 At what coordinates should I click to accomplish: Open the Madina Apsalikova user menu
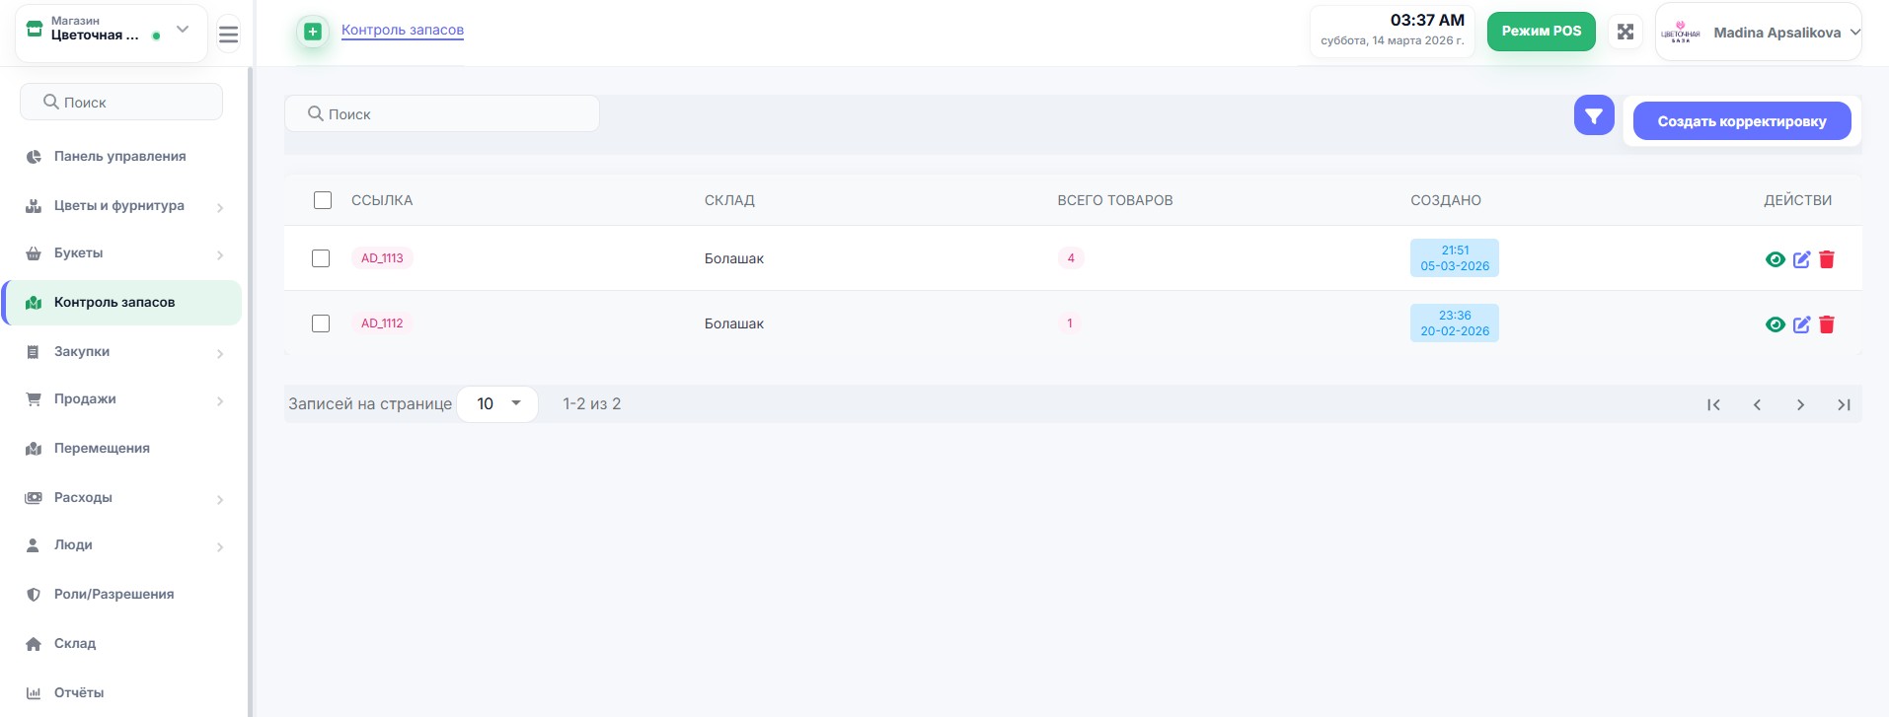coord(1759,33)
